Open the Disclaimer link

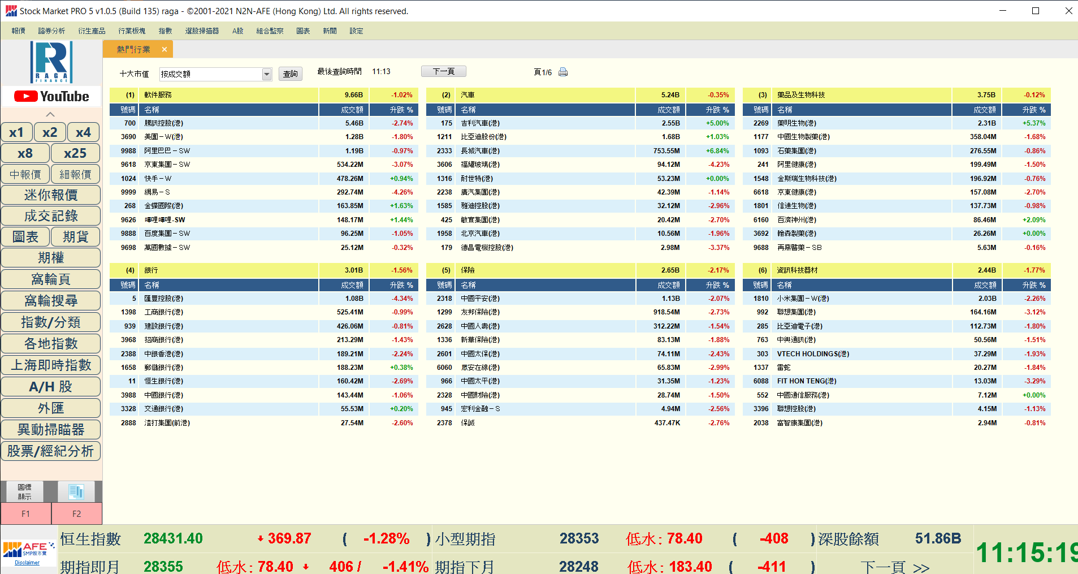tap(27, 563)
